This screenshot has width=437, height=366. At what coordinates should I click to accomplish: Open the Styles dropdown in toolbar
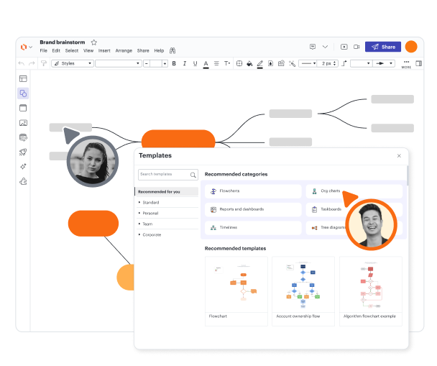coord(73,63)
